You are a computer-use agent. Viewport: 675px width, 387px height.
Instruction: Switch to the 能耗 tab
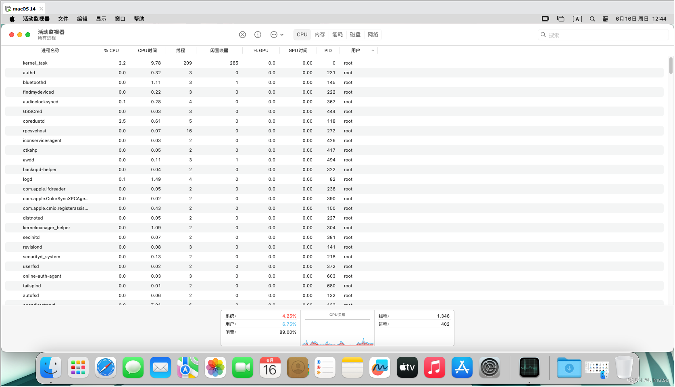[x=337, y=35]
